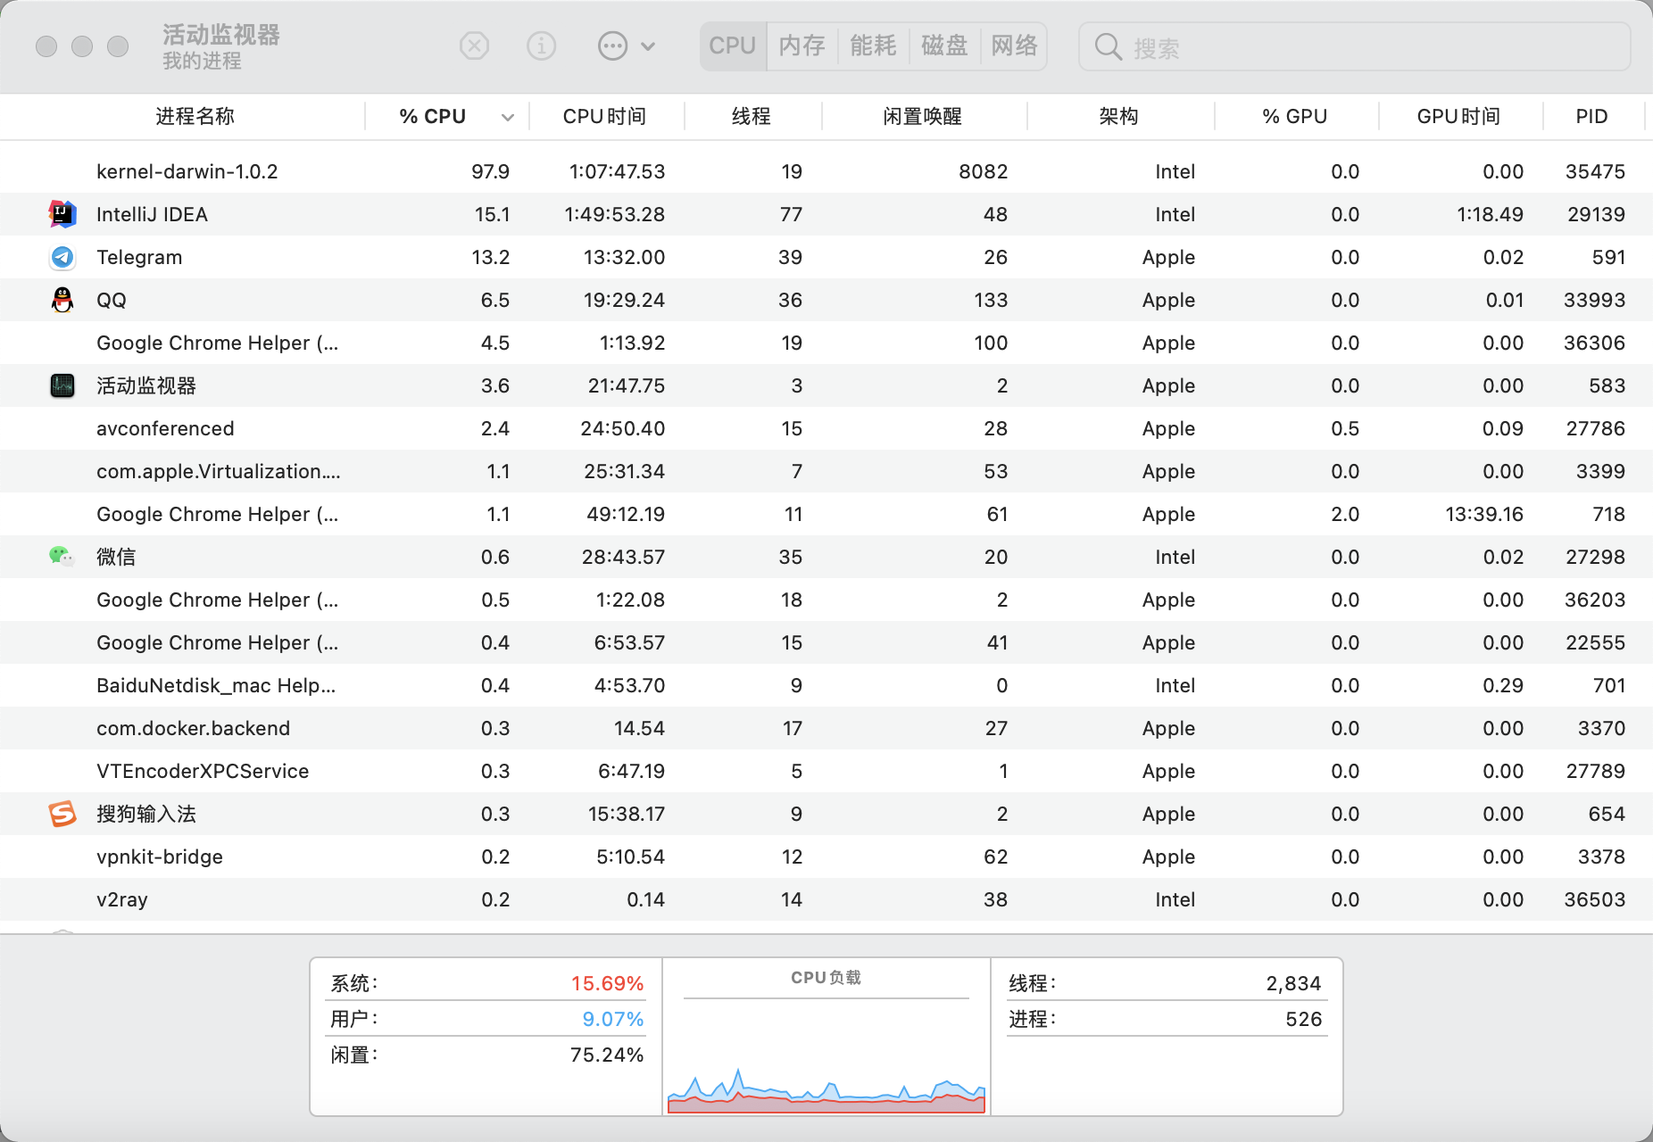Open the more options (…) toolbar menu

tap(612, 46)
